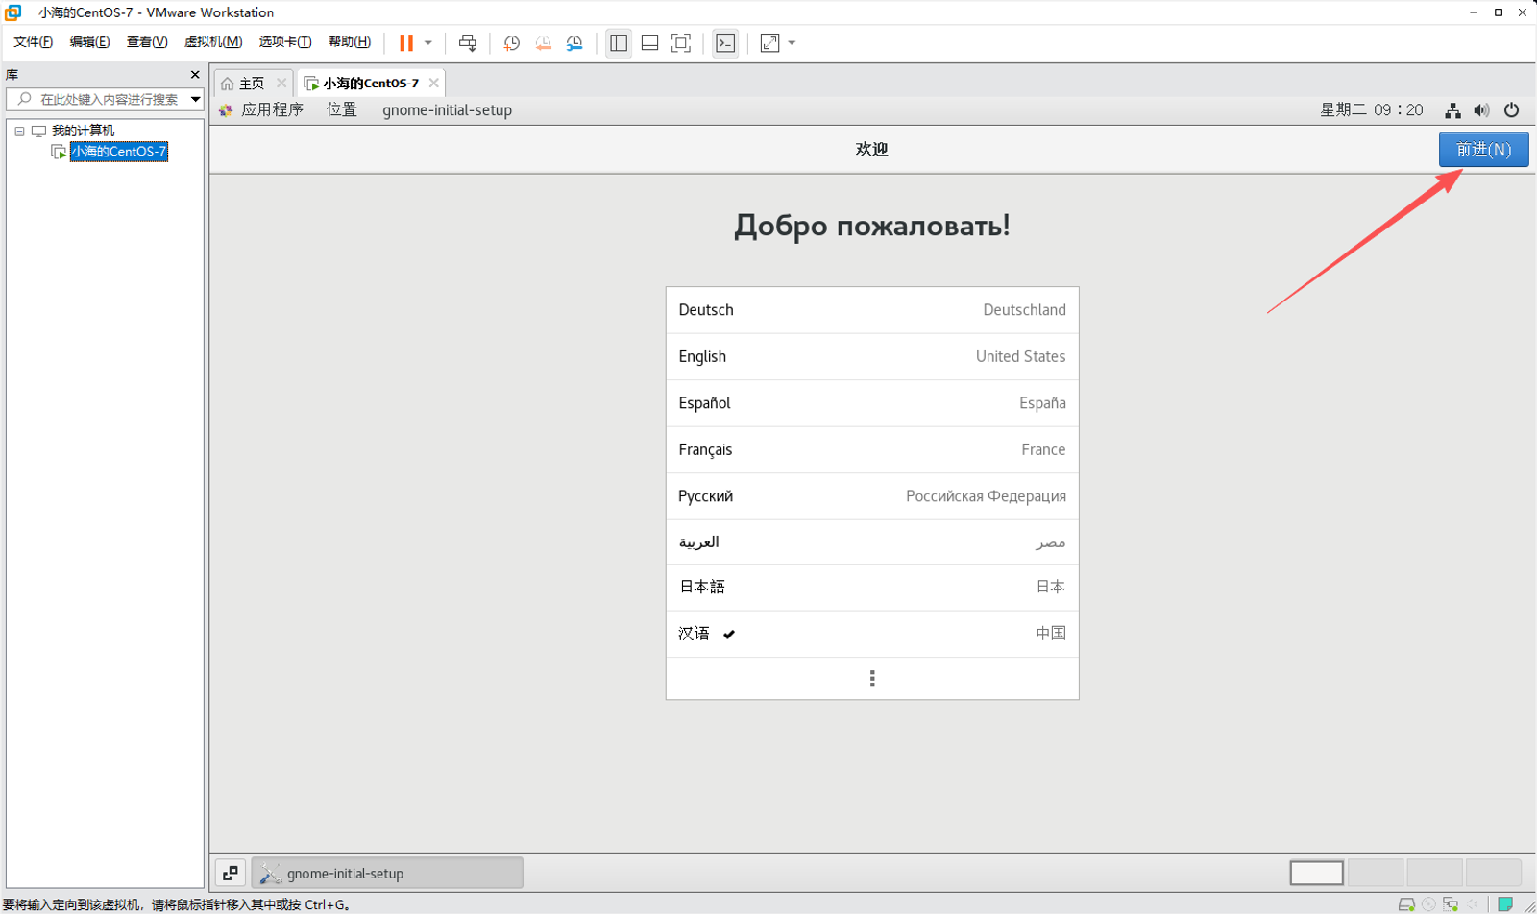Pause the virtual machine
The height and width of the screenshot is (914, 1537).
[x=406, y=43]
